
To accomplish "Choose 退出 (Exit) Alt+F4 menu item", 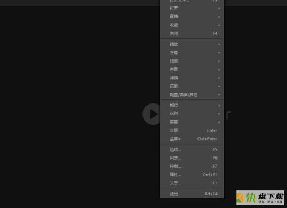I will pos(192,194).
